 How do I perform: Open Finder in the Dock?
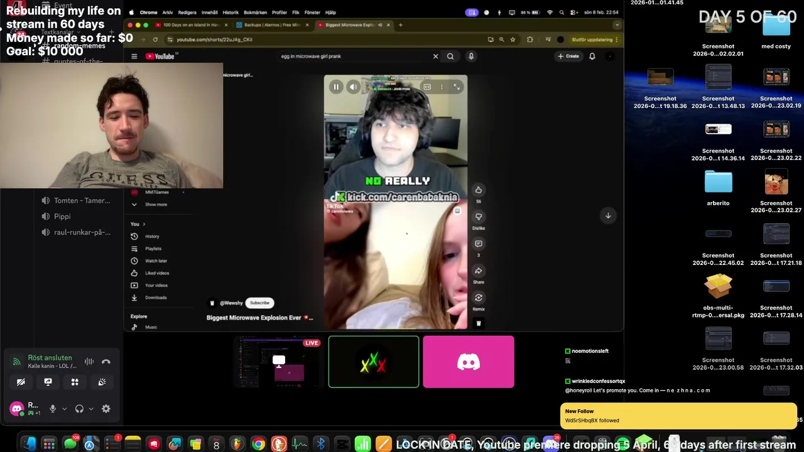click(28, 444)
